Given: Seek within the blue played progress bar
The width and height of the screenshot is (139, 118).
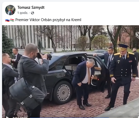Looking at the screenshot, I should [x=69, y=118].
